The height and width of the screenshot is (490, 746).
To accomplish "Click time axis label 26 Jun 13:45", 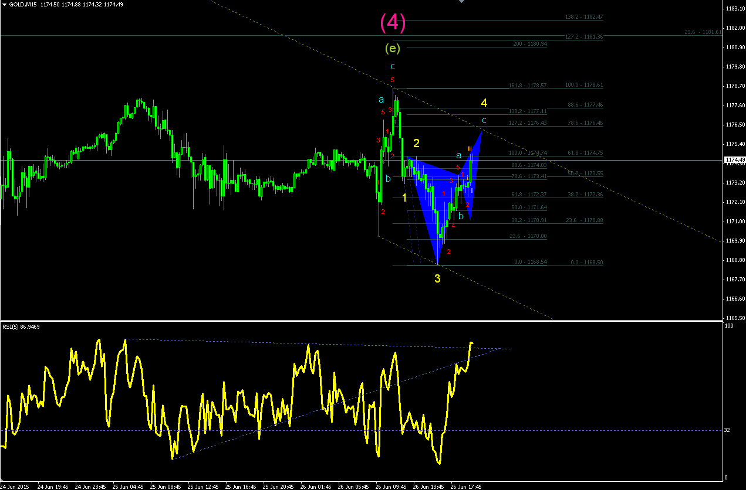I will tap(428, 486).
